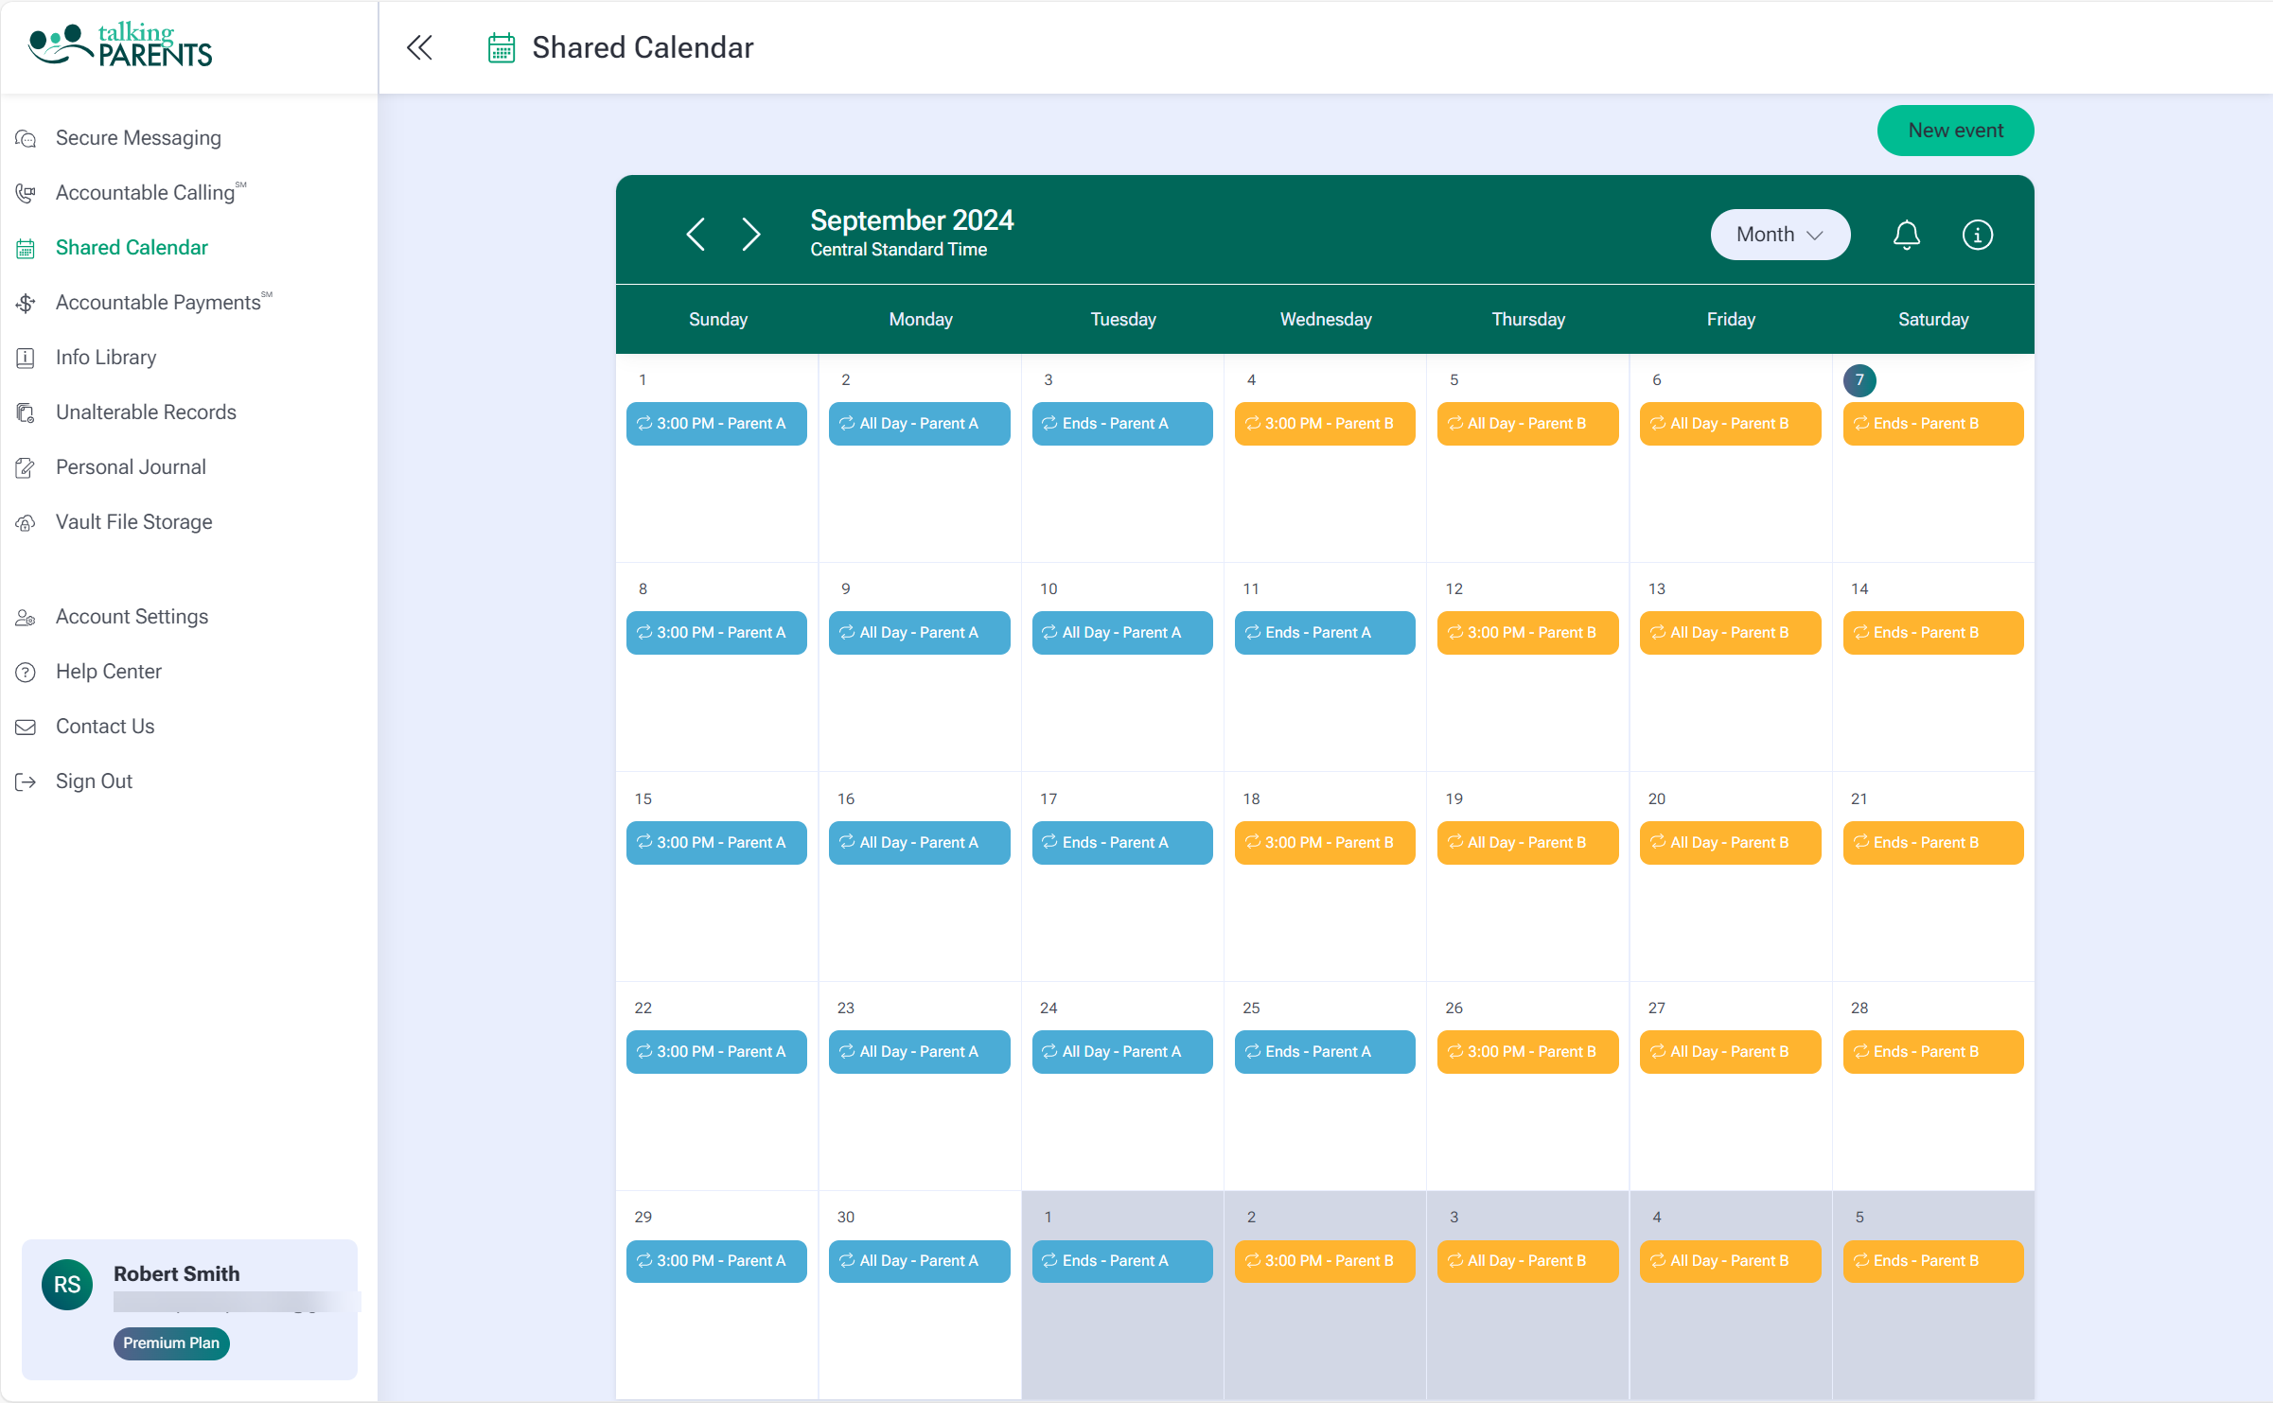Open Sept 29 3:00 PM Parent A event
The height and width of the screenshot is (1403, 2273).
click(716, 1261)
